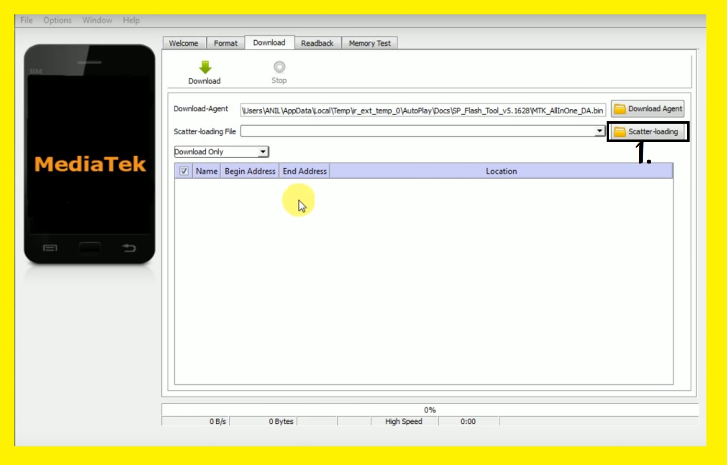Toggle the select-all checkbox in table header
727x465 pixels.
pos(184,171)
